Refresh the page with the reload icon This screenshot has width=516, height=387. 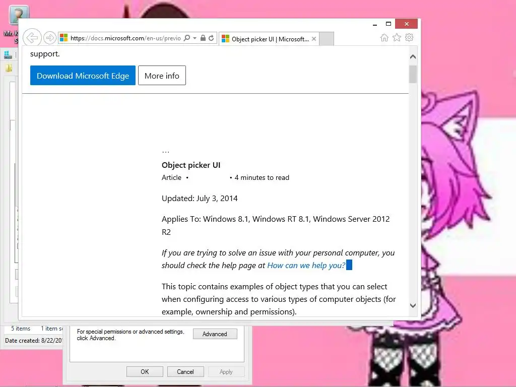(211, 38)
